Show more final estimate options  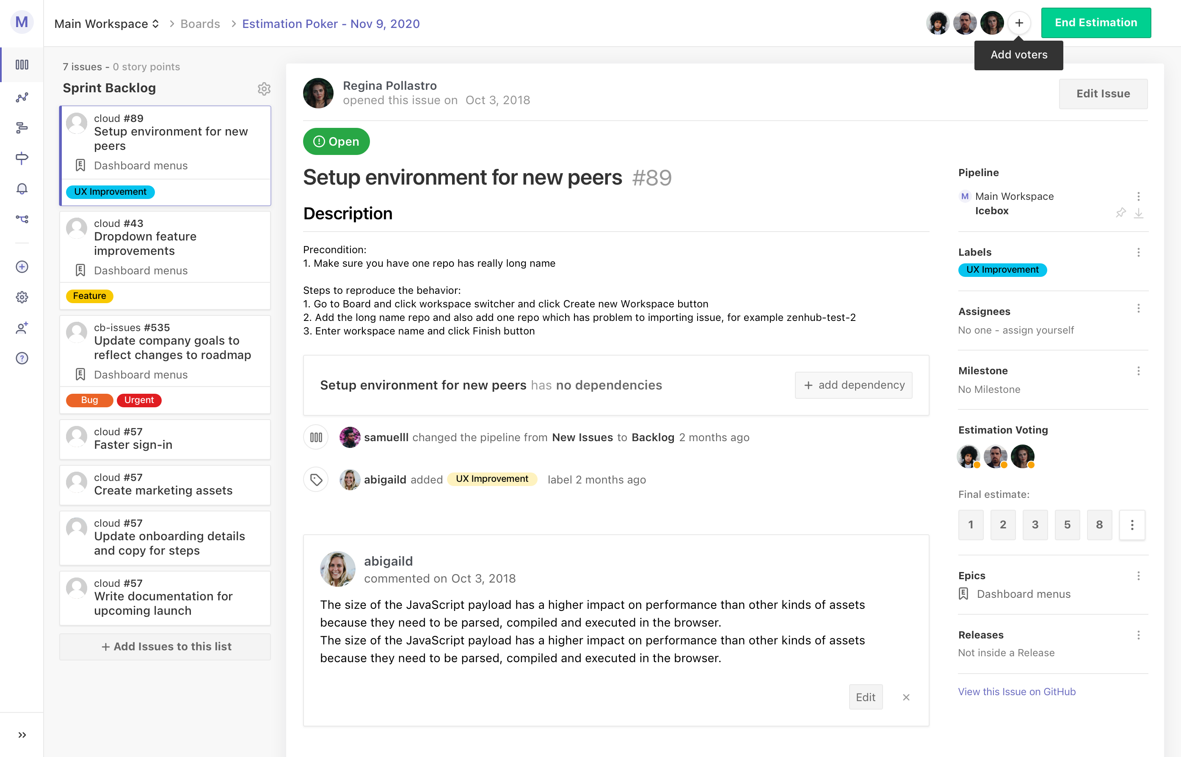[1132, 525]
